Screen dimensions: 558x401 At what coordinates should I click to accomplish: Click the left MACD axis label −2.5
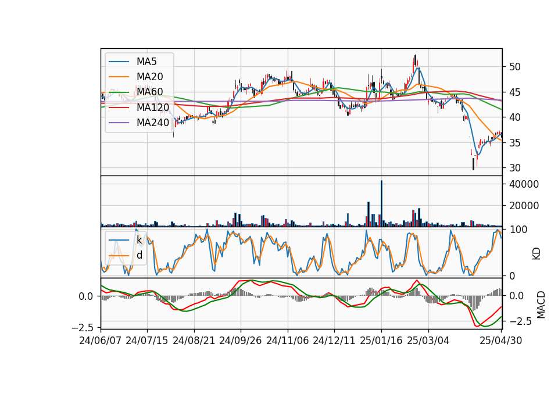pyautogui.click(x=84, y=327)
